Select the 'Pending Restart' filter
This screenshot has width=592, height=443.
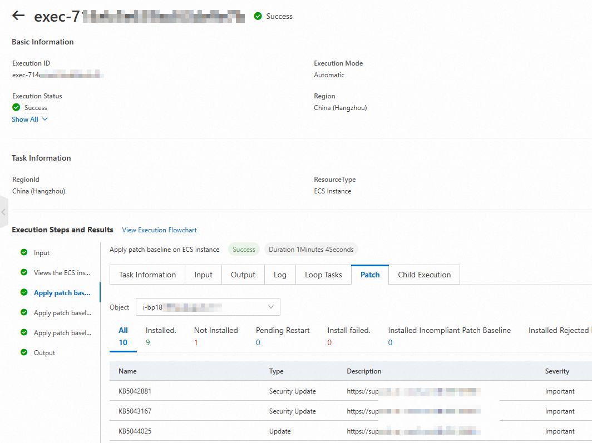pos(283,336)
